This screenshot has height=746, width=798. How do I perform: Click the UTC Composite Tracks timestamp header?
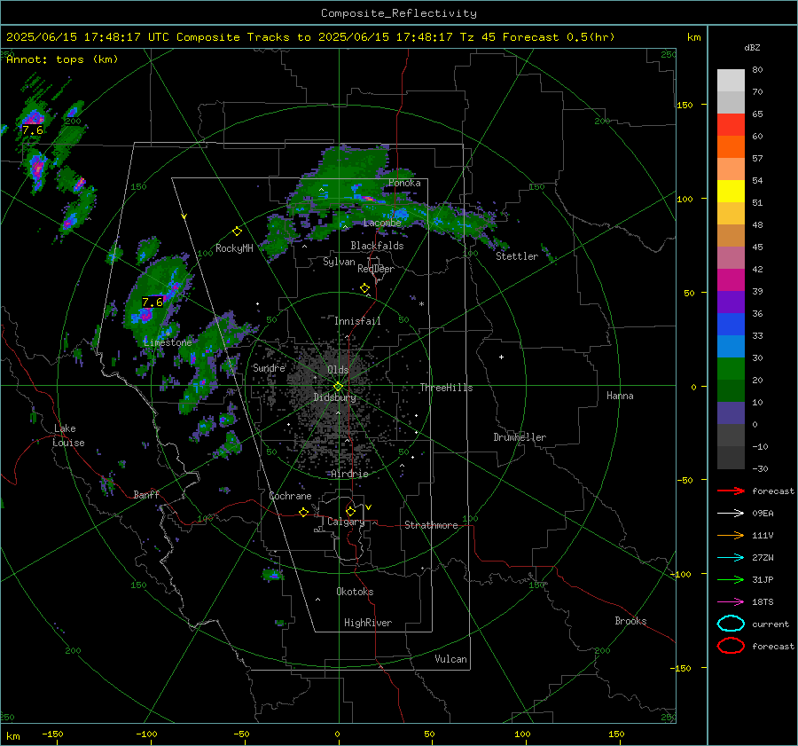pos(310,37)
